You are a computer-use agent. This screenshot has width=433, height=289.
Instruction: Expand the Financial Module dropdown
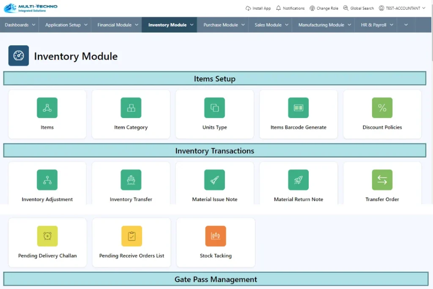[118, 25]
